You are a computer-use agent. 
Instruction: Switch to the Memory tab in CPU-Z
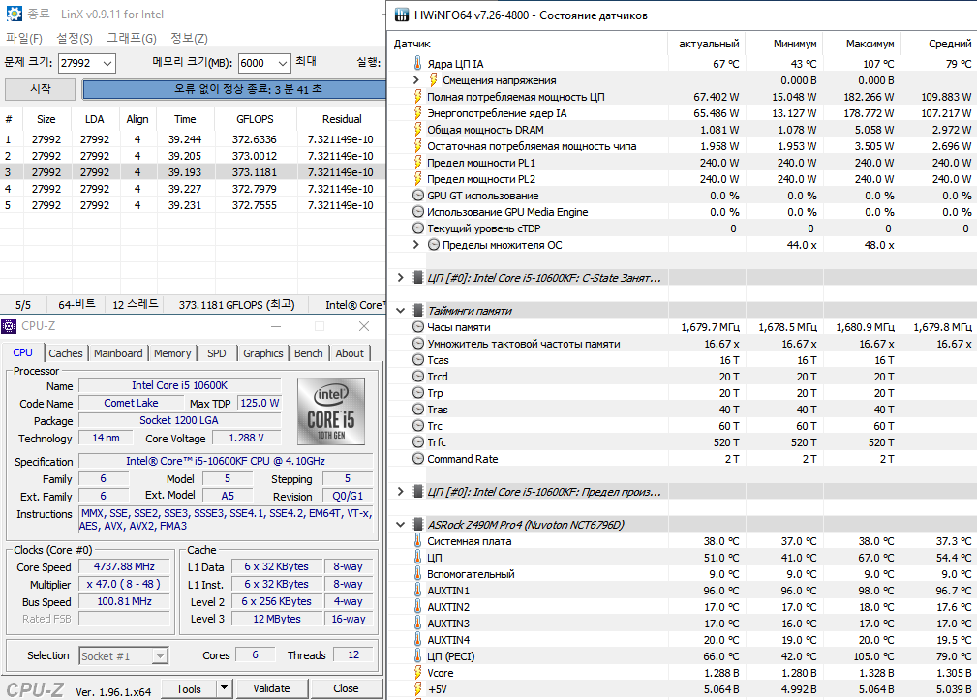pos(172,353)
